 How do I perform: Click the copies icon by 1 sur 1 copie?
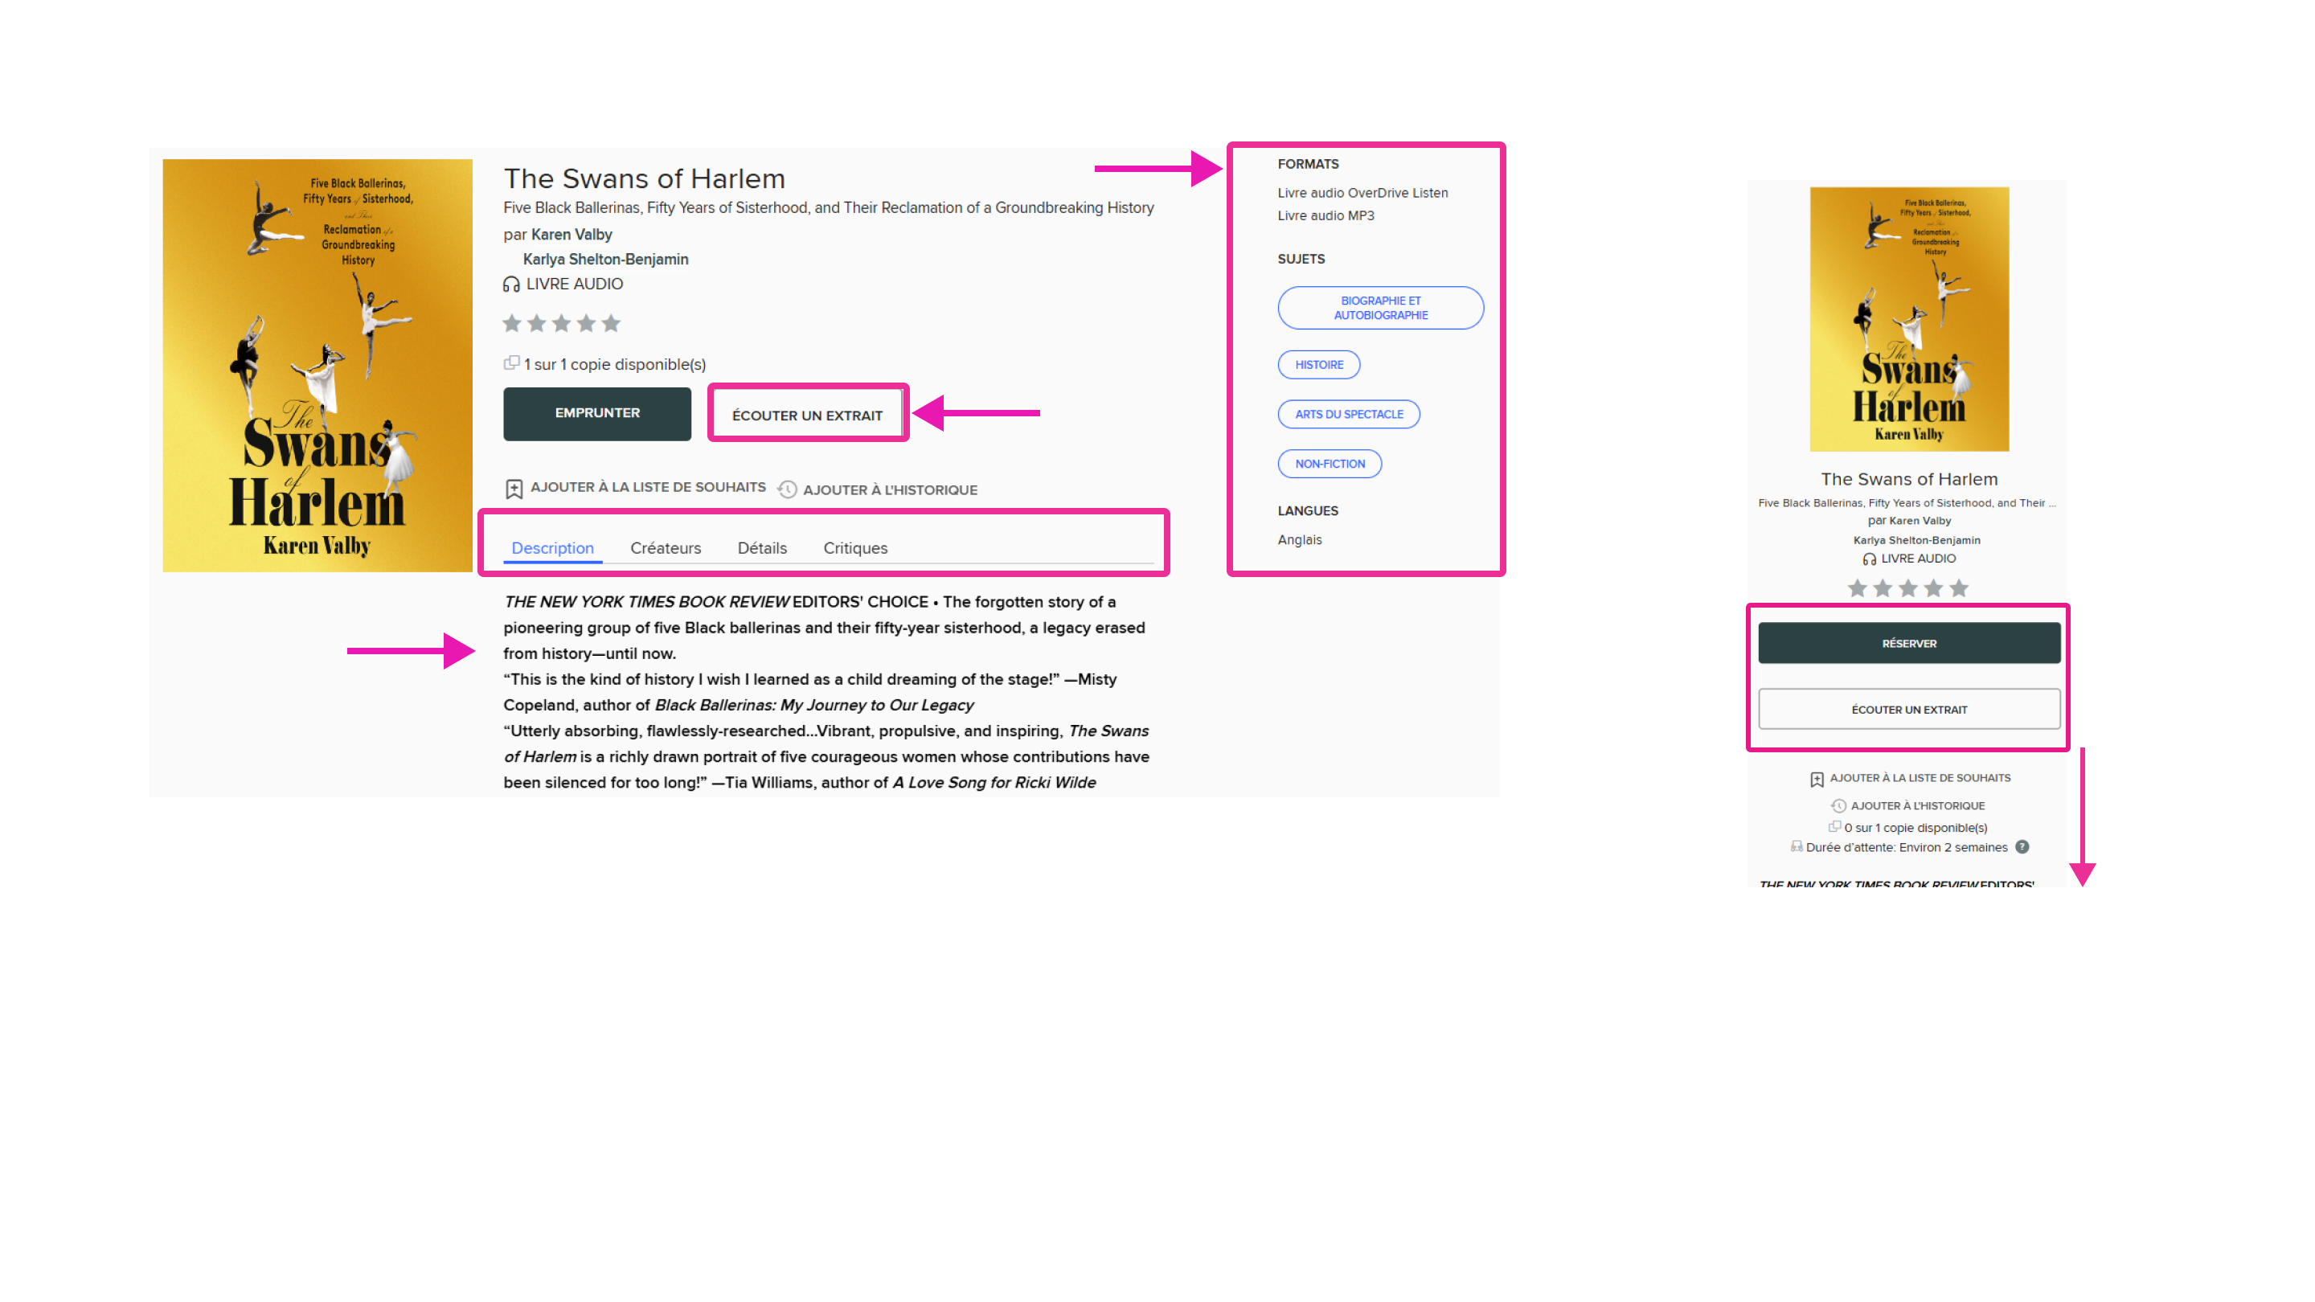pyautogui.click(x=511, y=363)
